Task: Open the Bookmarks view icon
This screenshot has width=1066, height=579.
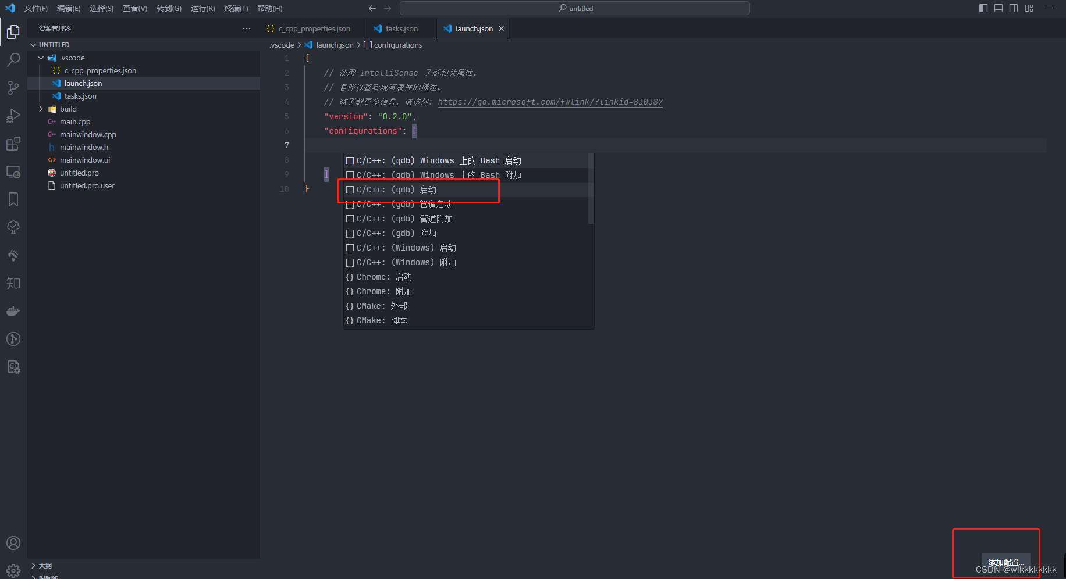Action: [x=13, y=199]
